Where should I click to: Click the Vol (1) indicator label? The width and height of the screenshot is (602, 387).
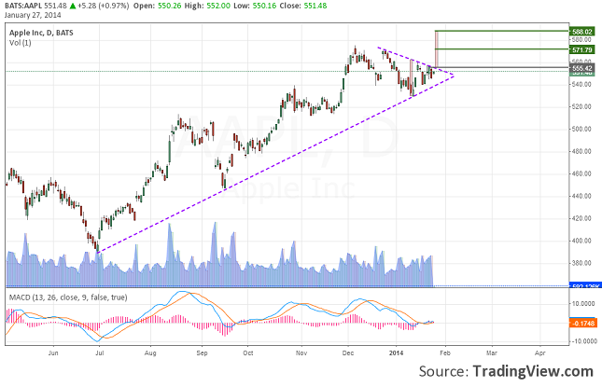click(20, 43)
